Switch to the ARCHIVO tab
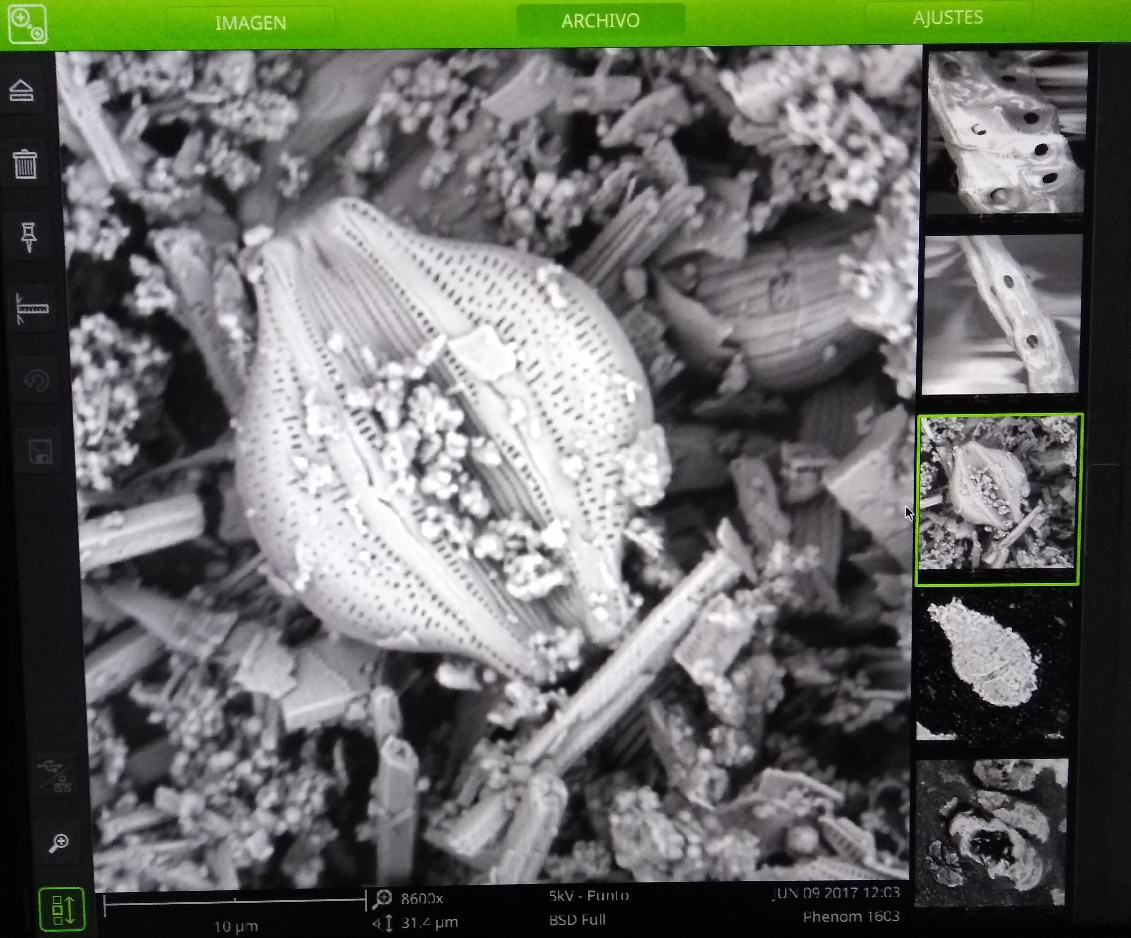Screen dimensions: 1131x938 600,21
